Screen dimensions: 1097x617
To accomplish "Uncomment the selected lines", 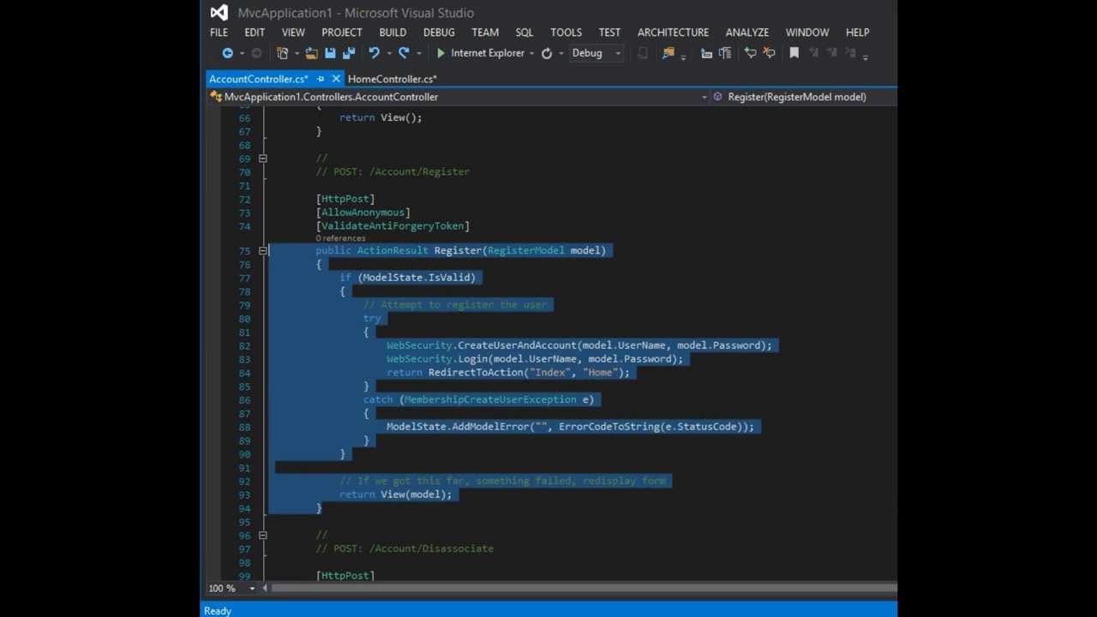I will tap(769, 53).
